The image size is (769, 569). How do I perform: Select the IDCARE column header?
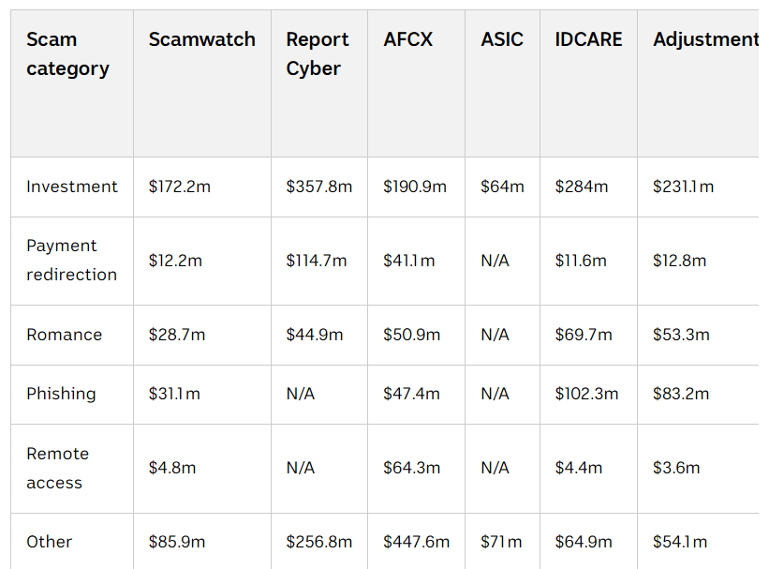click(587, 39)
